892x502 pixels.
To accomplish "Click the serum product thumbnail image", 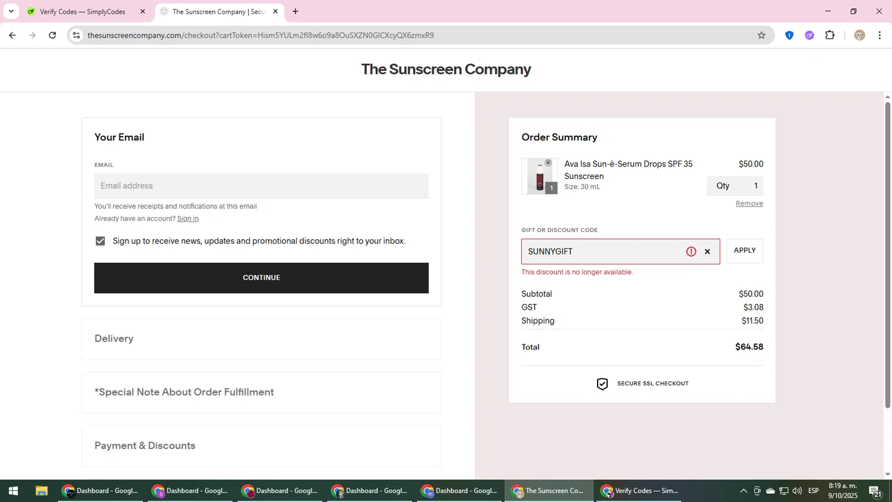I will coord(539,176).
